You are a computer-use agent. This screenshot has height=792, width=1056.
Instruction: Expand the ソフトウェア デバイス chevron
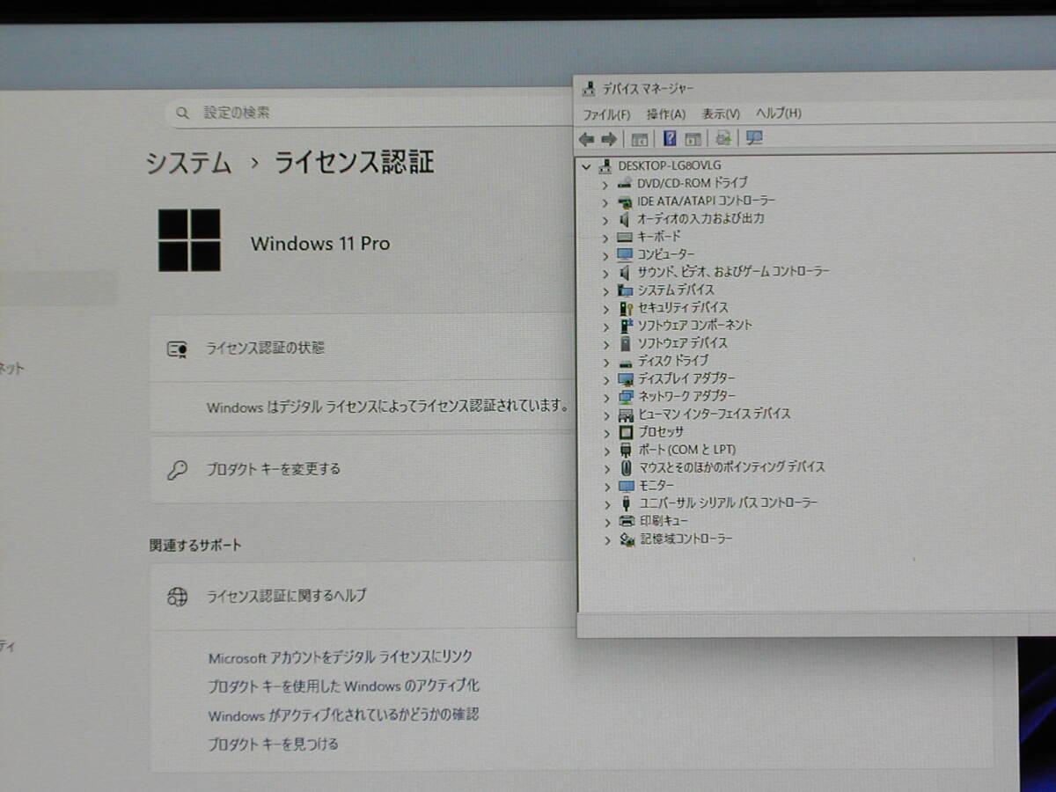(605, 344)
